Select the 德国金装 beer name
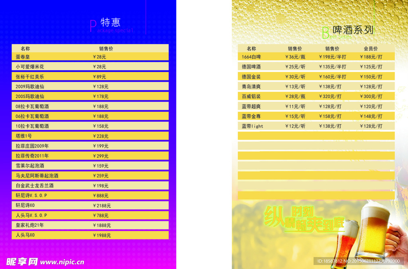The width and height of the screenshot is (408, 269). click(251, 77)
